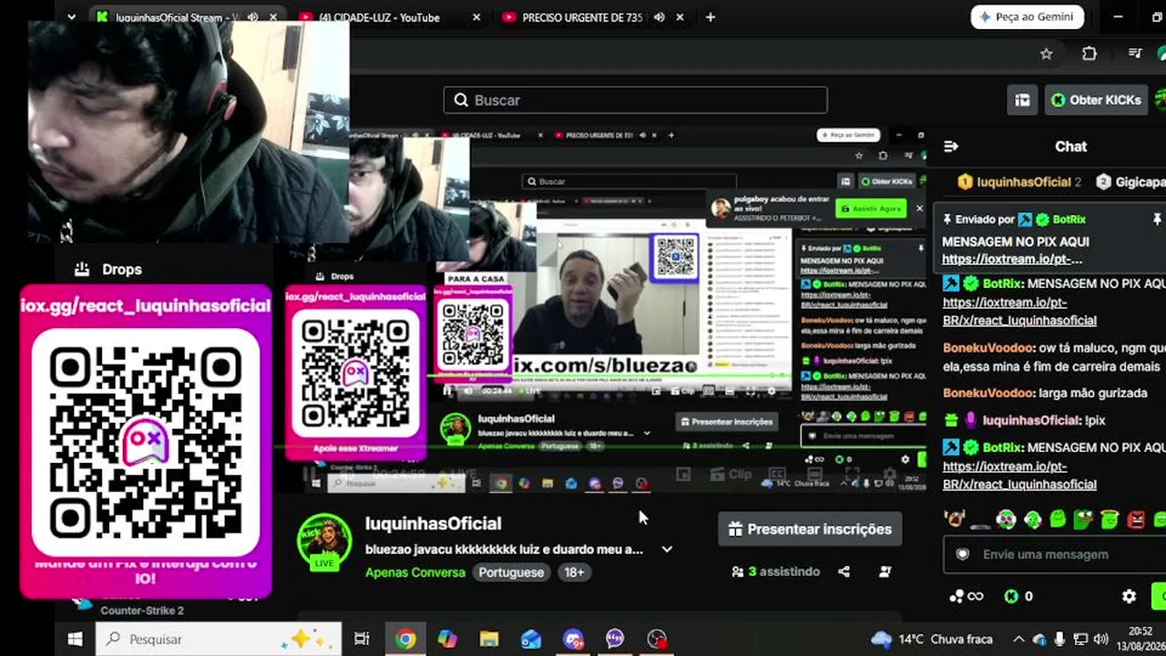Open the pinned message ioxtream link
Screen dimensions: 1166x656
[1012, 259]
